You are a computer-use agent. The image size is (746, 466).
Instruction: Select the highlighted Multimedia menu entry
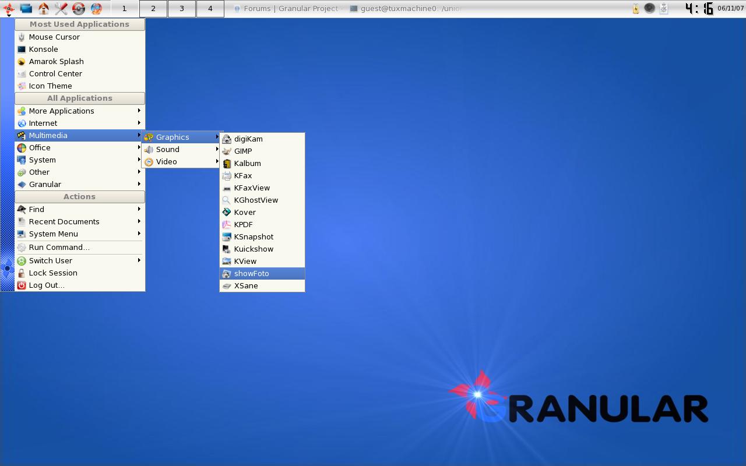(80, 135)
